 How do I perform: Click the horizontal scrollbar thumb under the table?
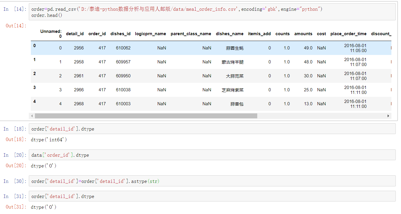pyautogui.click(x=146, y=116)
